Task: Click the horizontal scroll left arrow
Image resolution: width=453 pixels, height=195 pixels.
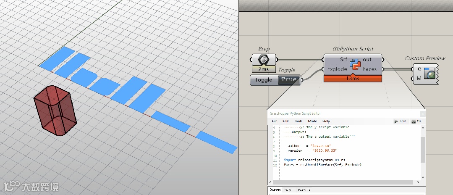Action: pyautogui.click(x=271, y=182)
